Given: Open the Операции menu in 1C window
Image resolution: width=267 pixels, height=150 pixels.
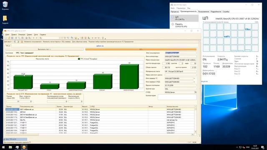Looking at the screenshot, I should [x=22, y=35].
